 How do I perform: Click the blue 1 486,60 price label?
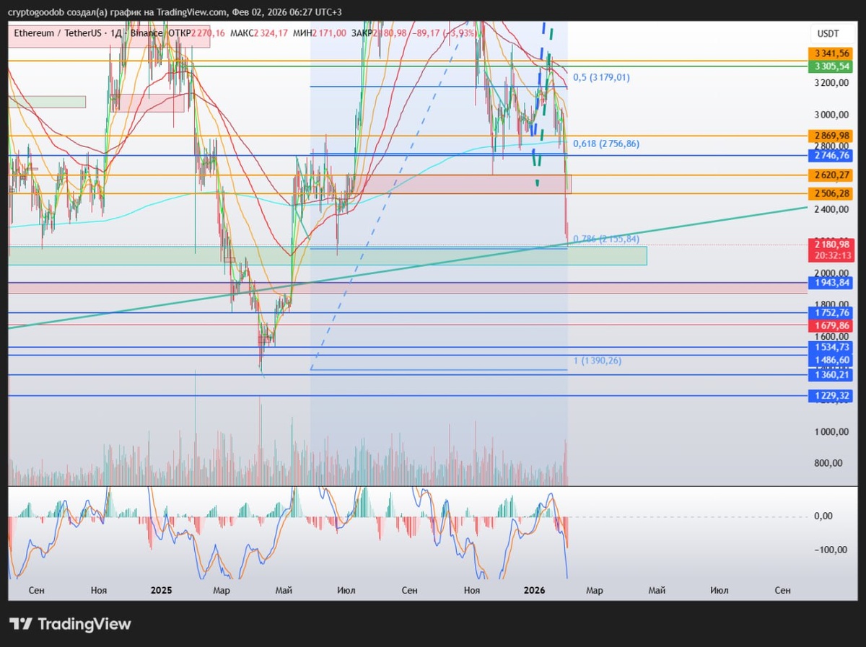[x=832, y=360]
